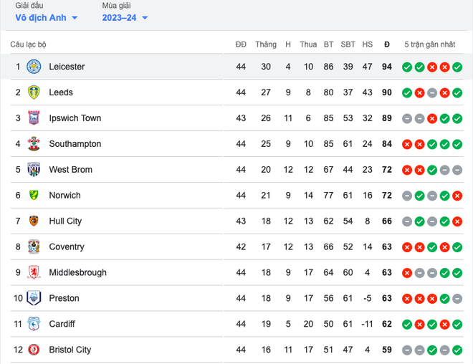The height and width of the screenshot is (364, 473).
Task: Click the Thắng column header
Action: click(265, 44)
